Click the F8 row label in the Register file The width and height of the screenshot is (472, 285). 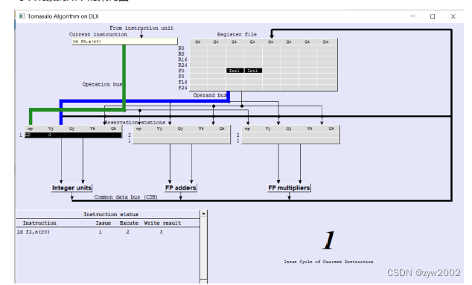click(x=181, y=77)
